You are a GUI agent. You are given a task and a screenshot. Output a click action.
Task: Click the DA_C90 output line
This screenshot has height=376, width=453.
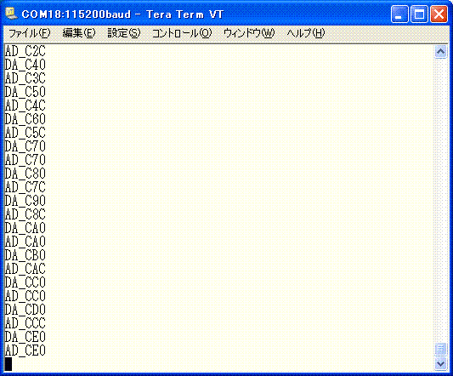(x=25, y=201)
